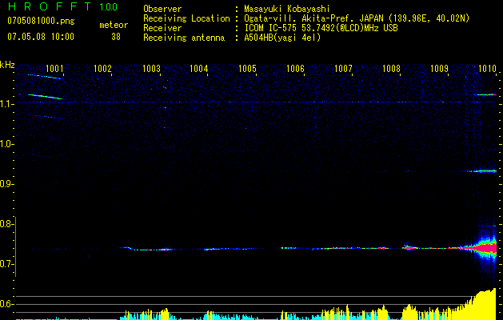Screen dimensions: 503x320
Task: Click the echo trace near 0.93 kHz at 1010
Action: tap(482, 171)
